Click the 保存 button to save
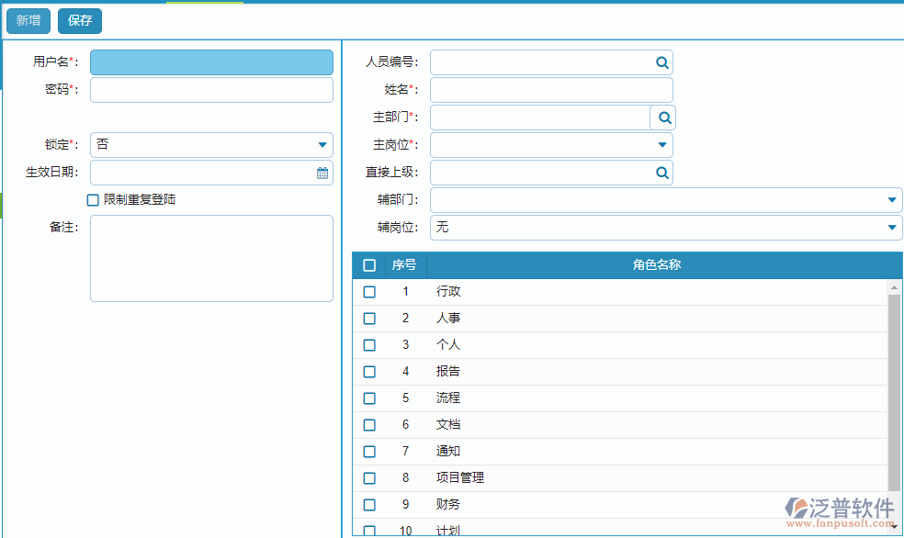The height and width of the screenshot is (538, 904). pyautogui.click(x=79, y=20)
